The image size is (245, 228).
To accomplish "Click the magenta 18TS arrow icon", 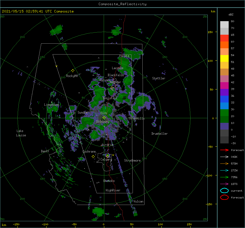I will pos(224,184).
